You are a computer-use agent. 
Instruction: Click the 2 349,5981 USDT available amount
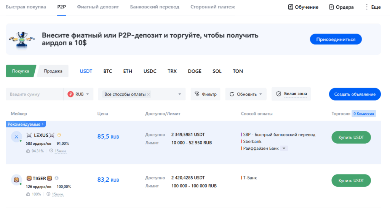pos(188,134)
